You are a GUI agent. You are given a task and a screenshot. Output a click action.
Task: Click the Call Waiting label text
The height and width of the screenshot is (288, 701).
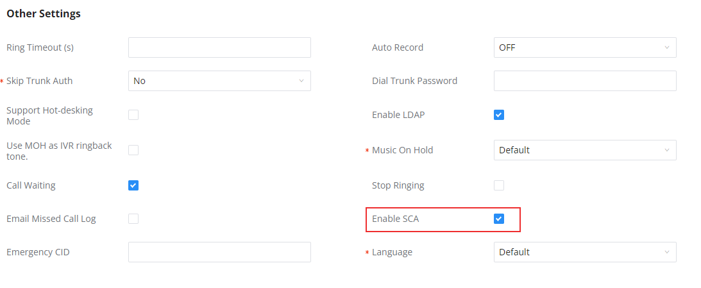click(x=31, y=185)
